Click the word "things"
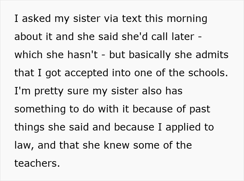Viewport: 244px width, 181px height. coord(29,127)
